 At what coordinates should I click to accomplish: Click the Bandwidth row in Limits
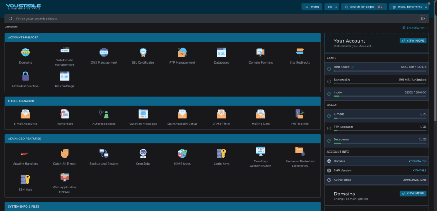tap(376, 81)
